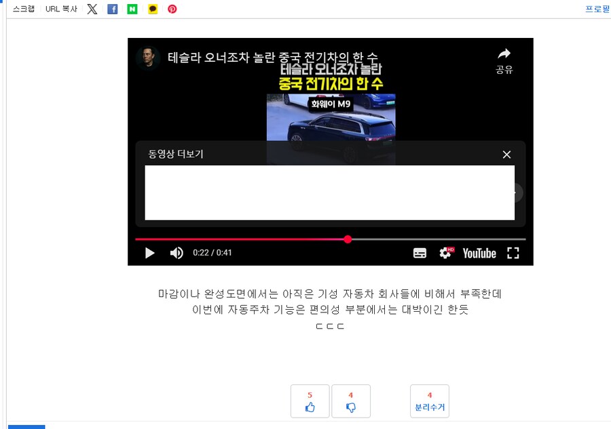Share post on Pinterest
Screen dimensions: 611x429
click(172, 9)
